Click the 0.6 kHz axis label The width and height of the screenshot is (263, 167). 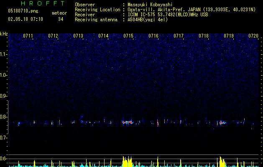tap(4, 159)
